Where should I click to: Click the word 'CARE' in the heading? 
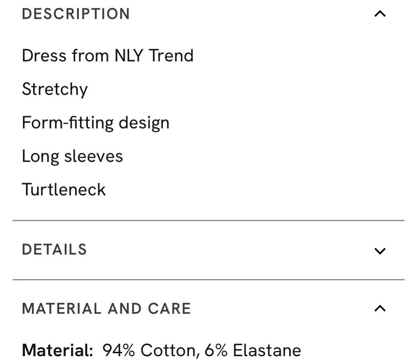point(169,309)
